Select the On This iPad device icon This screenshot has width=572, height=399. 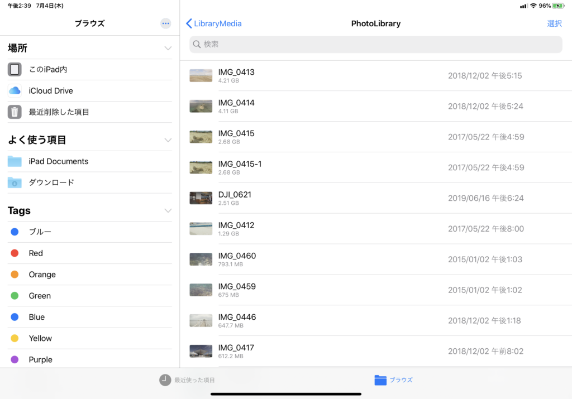(15, 70)
